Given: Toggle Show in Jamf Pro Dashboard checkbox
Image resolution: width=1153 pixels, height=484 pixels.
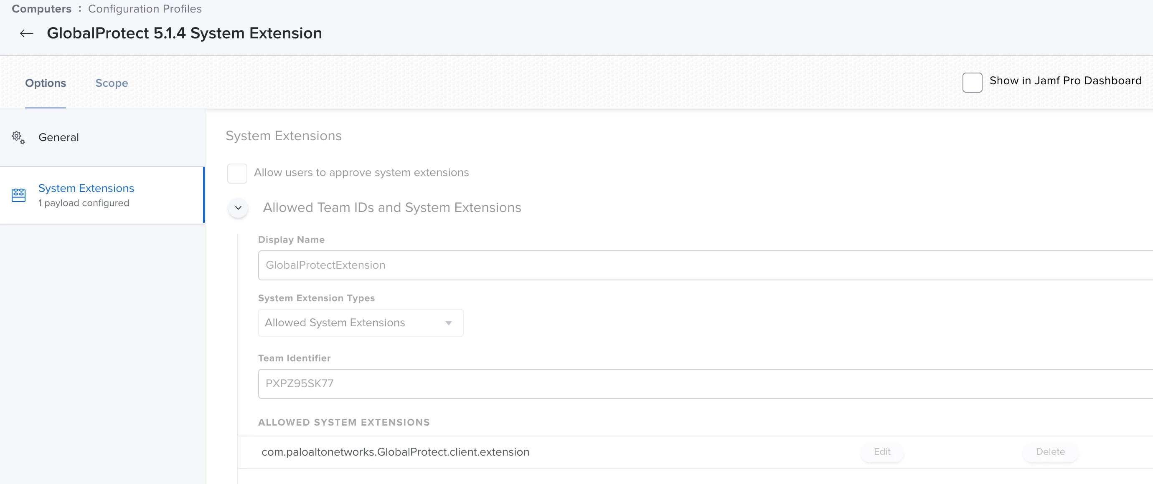Looking at the screenshot, I should coord(972,82).
